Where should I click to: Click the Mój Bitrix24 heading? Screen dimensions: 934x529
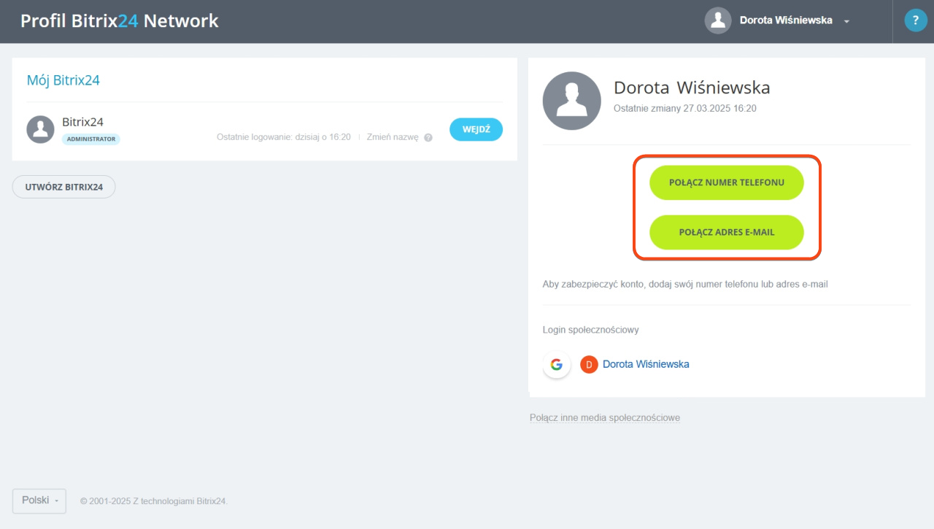tap(63, 80)
